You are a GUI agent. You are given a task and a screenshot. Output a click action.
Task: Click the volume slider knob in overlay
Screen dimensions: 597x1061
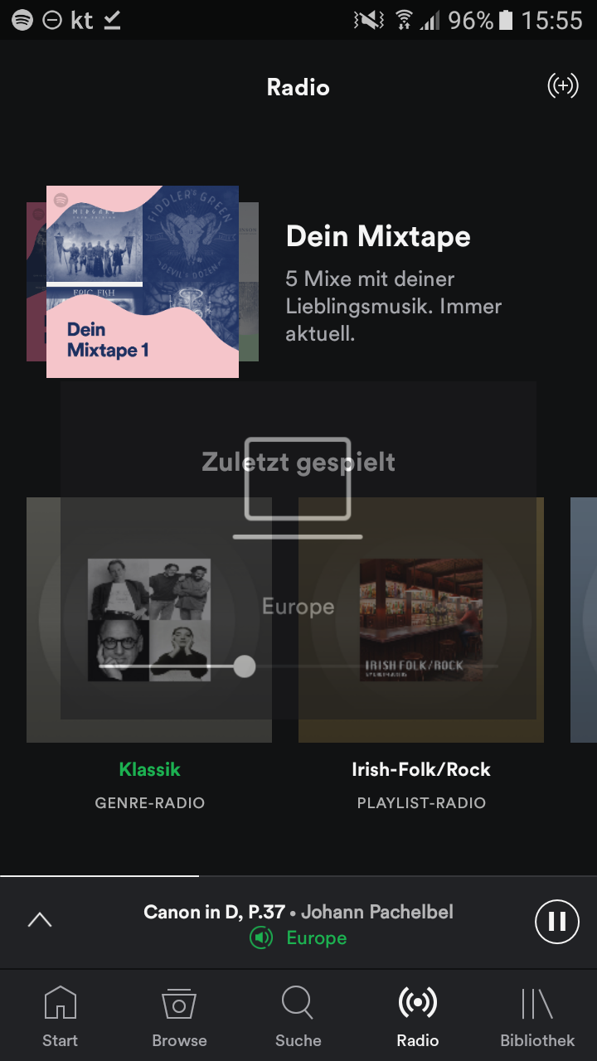pos(244,666)
